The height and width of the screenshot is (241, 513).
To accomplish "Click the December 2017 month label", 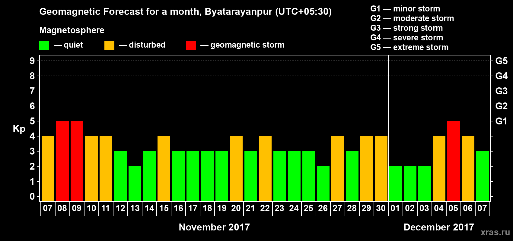I will point(439,227).
